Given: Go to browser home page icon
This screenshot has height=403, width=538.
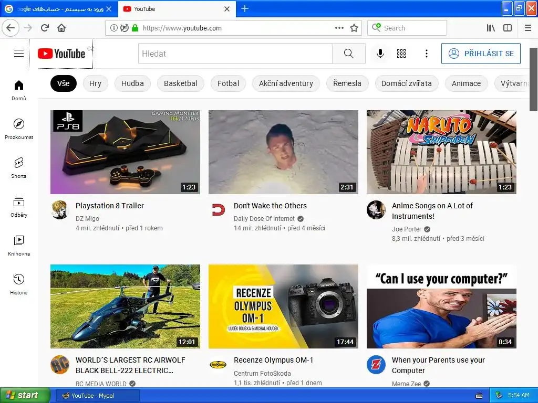Looking at the screenshot, I should tap(61, 28).
